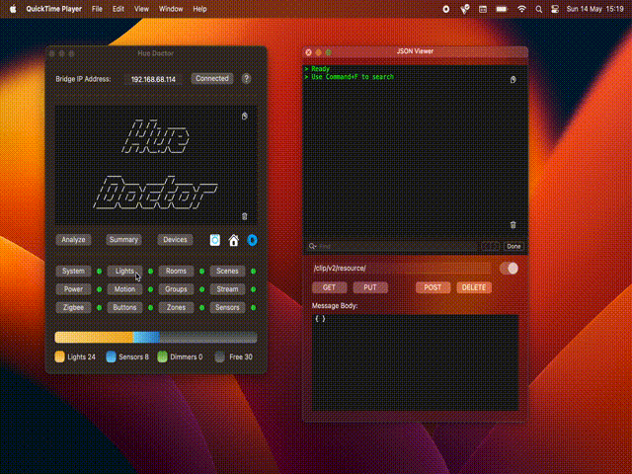
Task: Click the blue Sensors 8 legend swatch
Action: (x=111, y=356)
